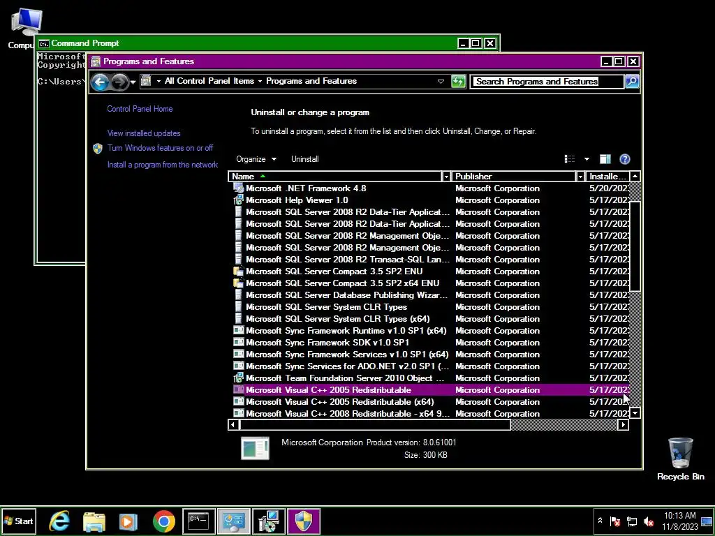This screenshot has width=715, height=536.
Task: Select Sync Services for ADO.NET v2.0 SP1
Action: click(430, 366)
